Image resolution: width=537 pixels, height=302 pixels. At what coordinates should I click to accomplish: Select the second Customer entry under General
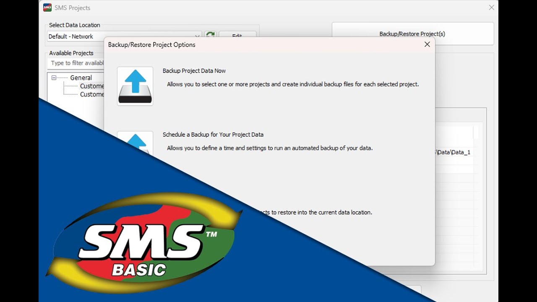[x=92, y=94]
